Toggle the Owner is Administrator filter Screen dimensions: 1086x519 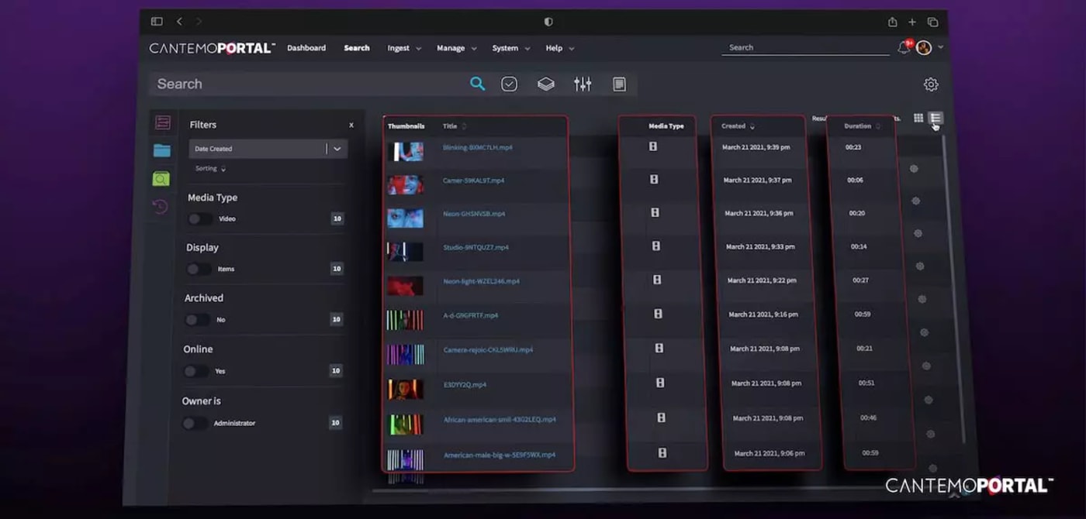click(195, 423)
